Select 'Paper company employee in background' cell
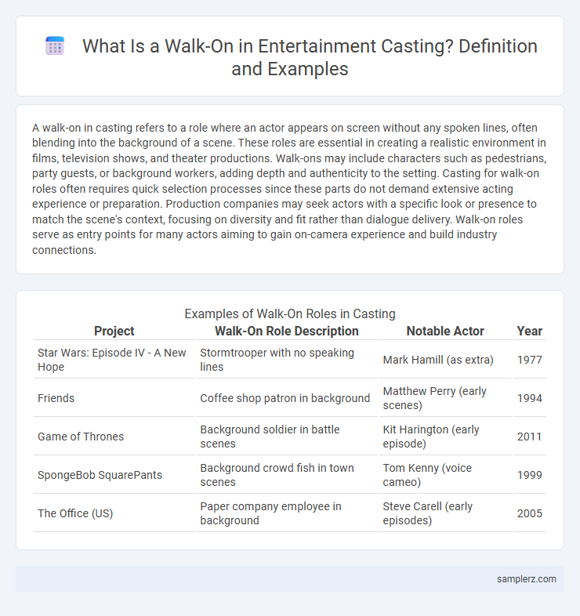This screenshot has height=616, width=580. pos(287,513)
